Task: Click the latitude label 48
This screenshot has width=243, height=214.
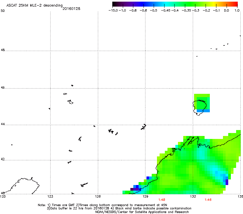Action: tap(3, 50)
